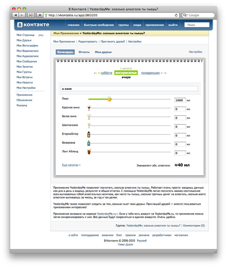This screenshot has height=267, width=227.
Task: Open the 'главная' header menu item
Action: point(73,25)
